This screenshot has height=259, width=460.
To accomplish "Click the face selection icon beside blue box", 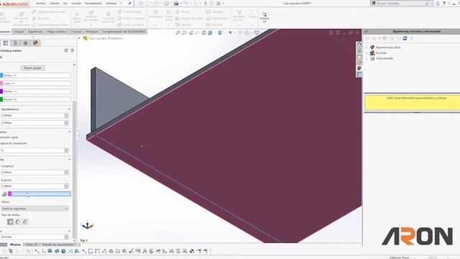I will [4, 194].
